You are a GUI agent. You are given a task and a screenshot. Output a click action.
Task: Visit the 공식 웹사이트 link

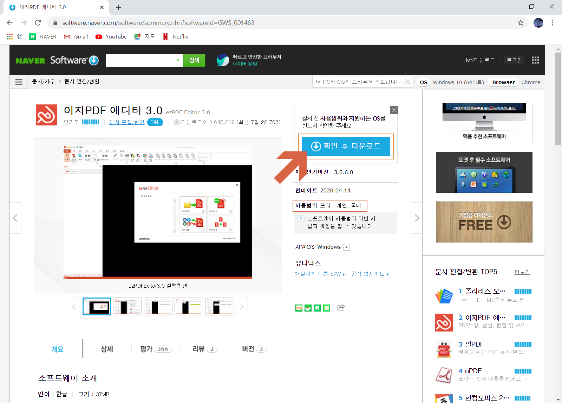[370, 274]
